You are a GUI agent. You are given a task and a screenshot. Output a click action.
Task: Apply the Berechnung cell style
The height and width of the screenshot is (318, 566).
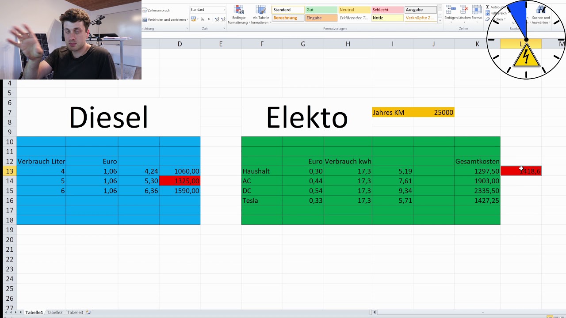pyautogui.click(x=288, y=18)
